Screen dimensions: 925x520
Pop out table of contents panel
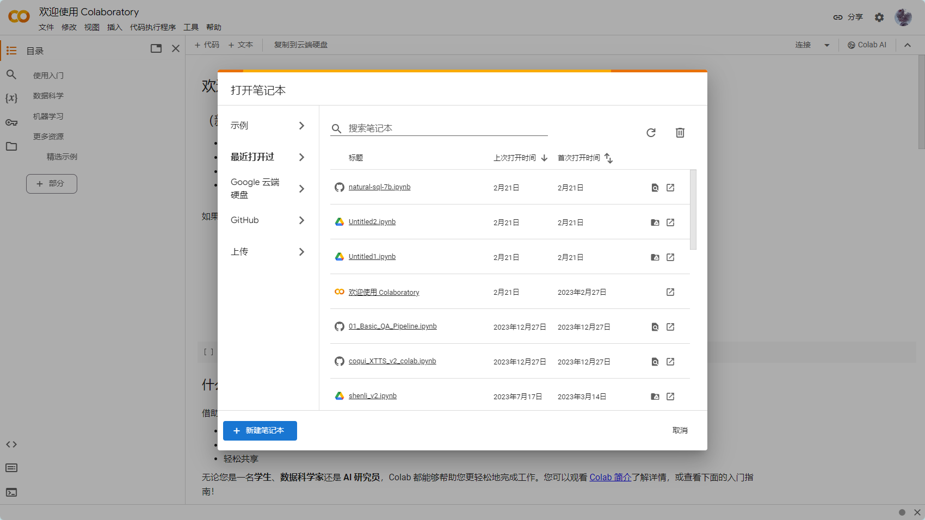pos(156,48)
